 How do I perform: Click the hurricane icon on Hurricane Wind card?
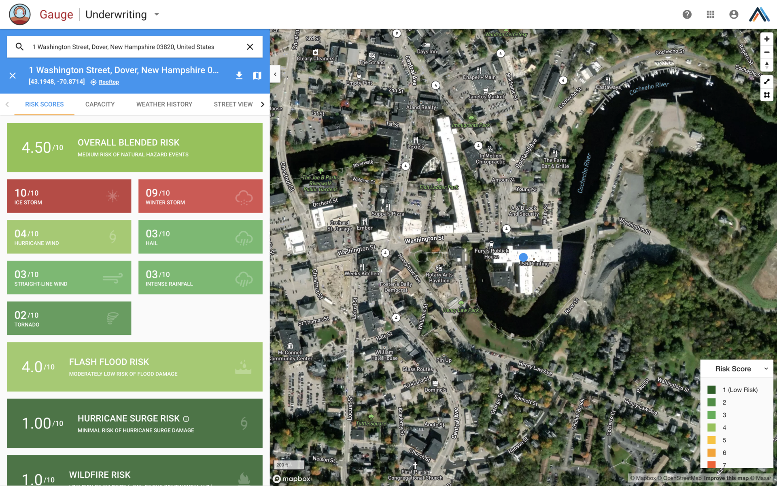113,237
